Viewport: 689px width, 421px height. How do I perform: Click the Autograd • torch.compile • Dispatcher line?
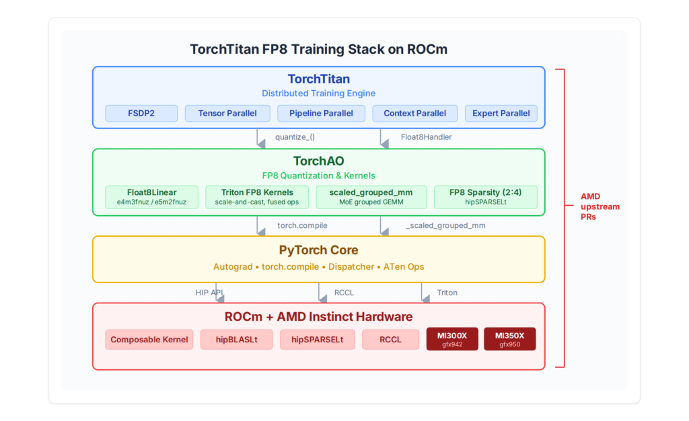pyautogui.click(x=318, y=266)
